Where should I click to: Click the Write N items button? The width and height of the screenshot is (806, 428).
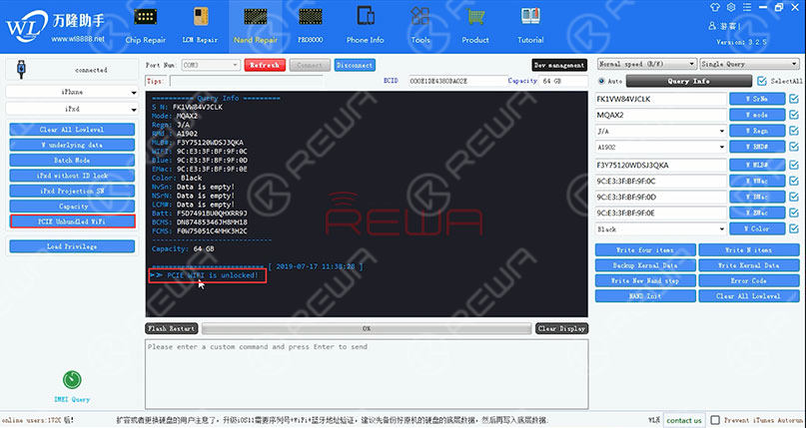click(749, 250)
